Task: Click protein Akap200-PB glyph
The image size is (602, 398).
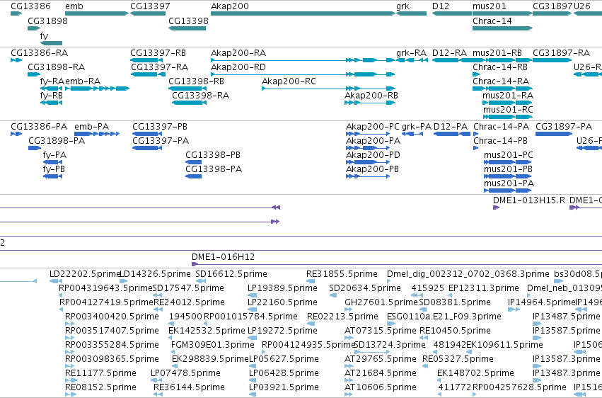Action: coord(368,176)
